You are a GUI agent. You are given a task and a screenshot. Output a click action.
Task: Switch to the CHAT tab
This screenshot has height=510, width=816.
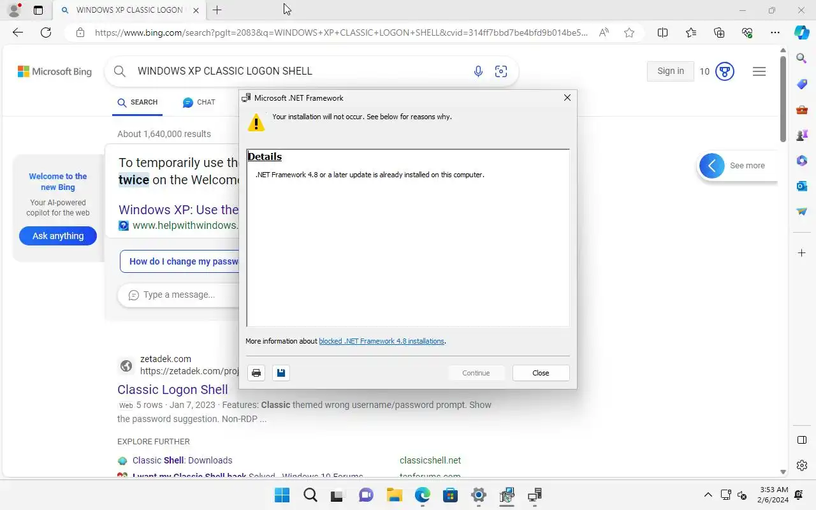coord(199,103)
